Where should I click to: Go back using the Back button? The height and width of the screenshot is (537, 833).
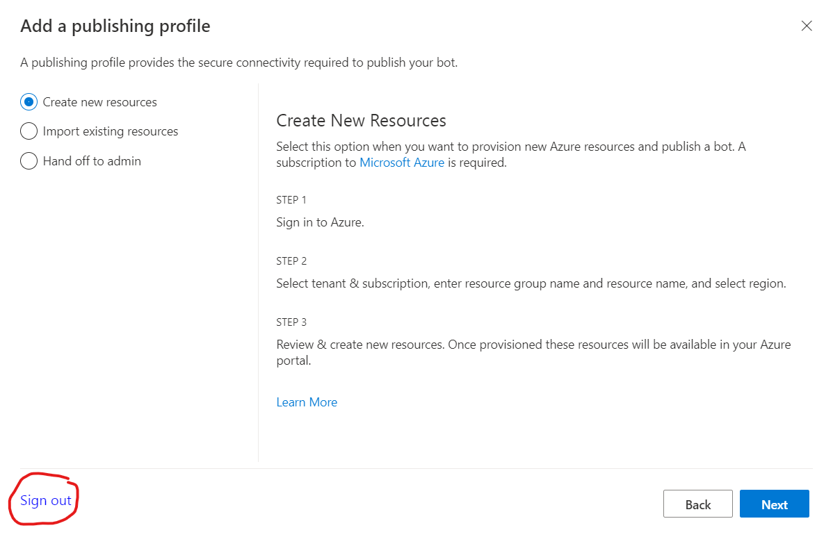pos(697,504)
